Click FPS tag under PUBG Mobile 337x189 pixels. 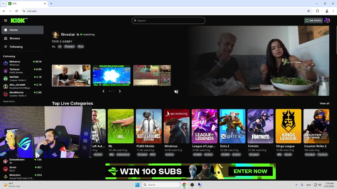[153, 155]
